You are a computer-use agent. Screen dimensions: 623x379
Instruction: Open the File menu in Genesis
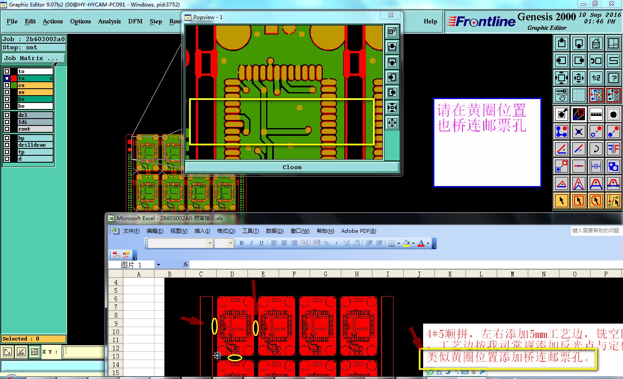click(12, 21)
